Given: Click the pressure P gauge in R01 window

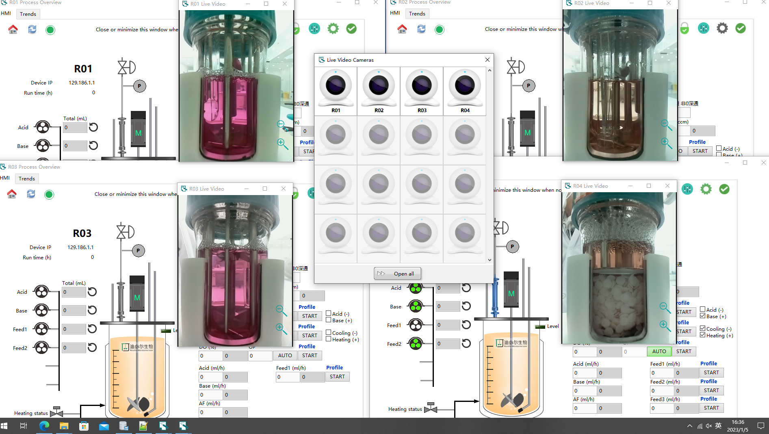Looking at the screenshot, I should [140, 86].
